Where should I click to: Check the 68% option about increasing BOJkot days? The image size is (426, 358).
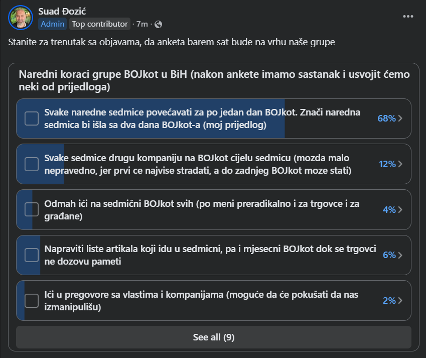point(32,118)
